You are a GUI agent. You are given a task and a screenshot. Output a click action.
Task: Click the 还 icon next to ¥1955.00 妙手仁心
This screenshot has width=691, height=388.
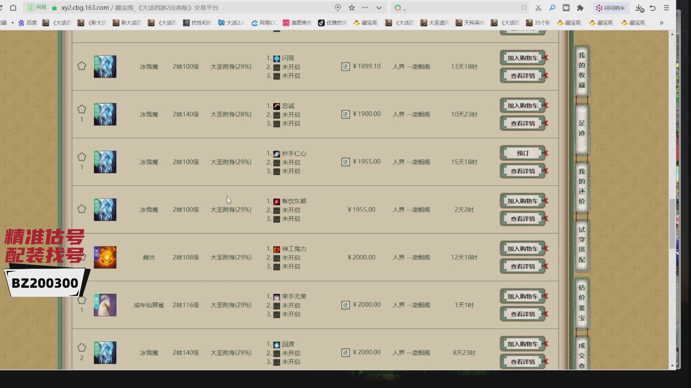click(345, 162)
